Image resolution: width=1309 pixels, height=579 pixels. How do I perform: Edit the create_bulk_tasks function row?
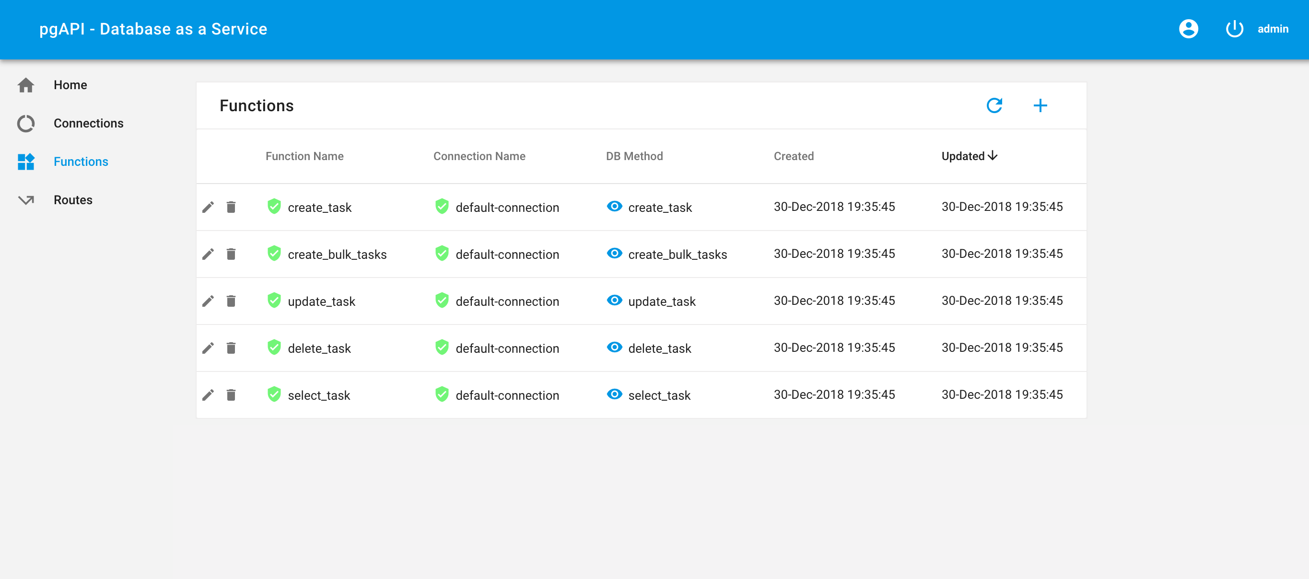click(208, 254)
